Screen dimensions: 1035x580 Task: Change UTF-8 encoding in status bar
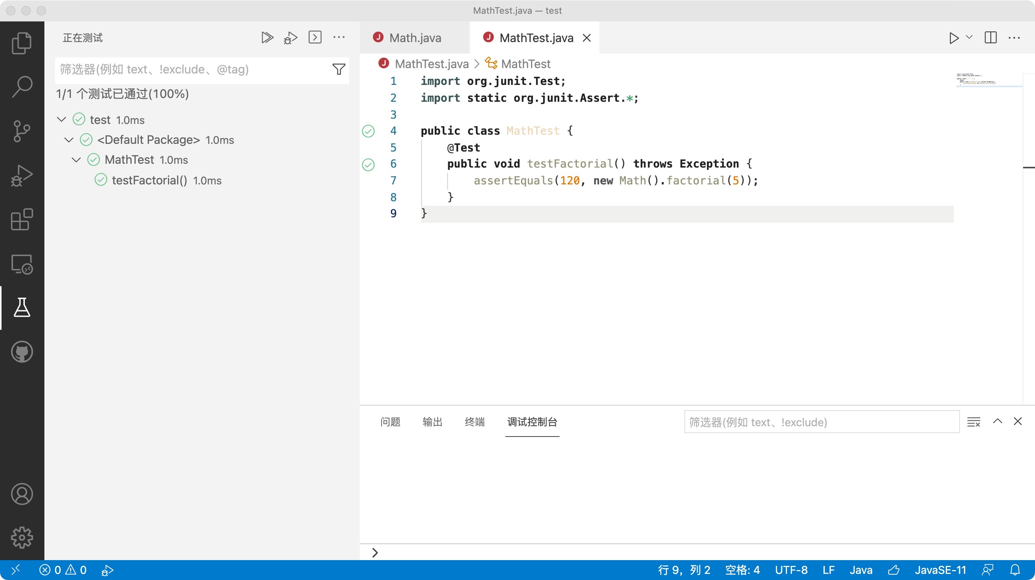(x=791, y=570)
